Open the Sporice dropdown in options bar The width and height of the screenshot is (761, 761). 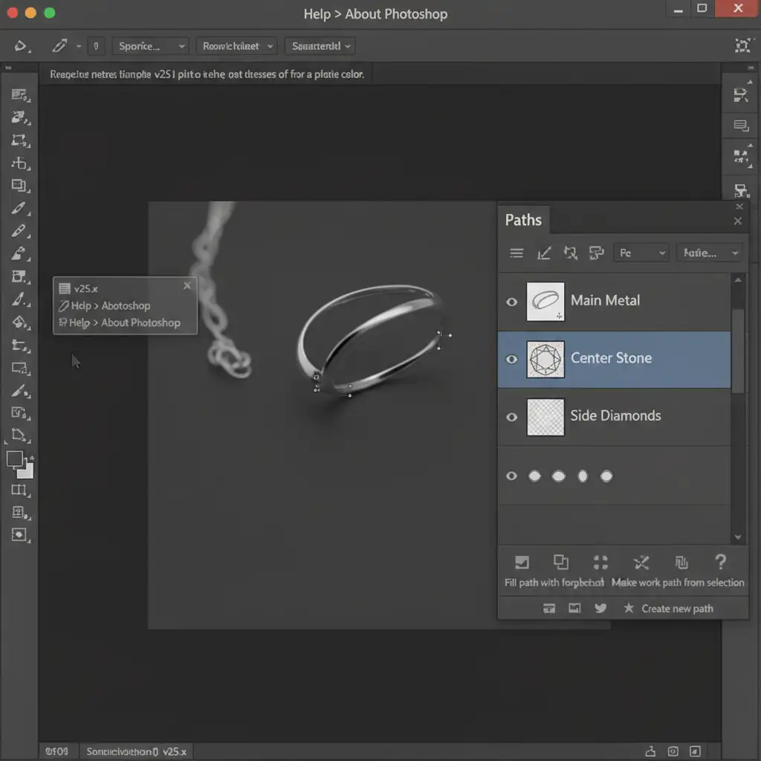[x=150, y=46]
